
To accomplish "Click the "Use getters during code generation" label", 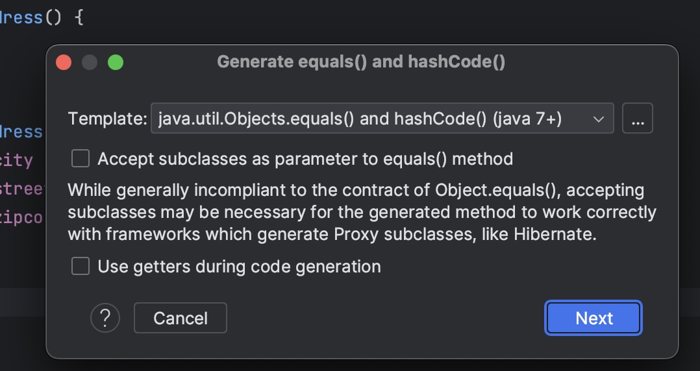I will click(239, 266).
